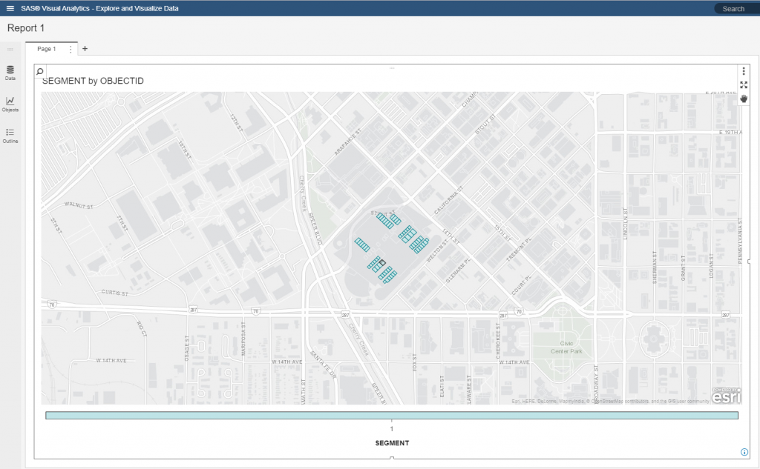Click the Search field in the header
760x469 pixels.
(736, 9)
